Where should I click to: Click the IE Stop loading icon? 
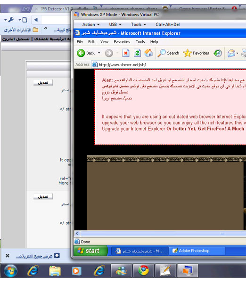(126, 53)
